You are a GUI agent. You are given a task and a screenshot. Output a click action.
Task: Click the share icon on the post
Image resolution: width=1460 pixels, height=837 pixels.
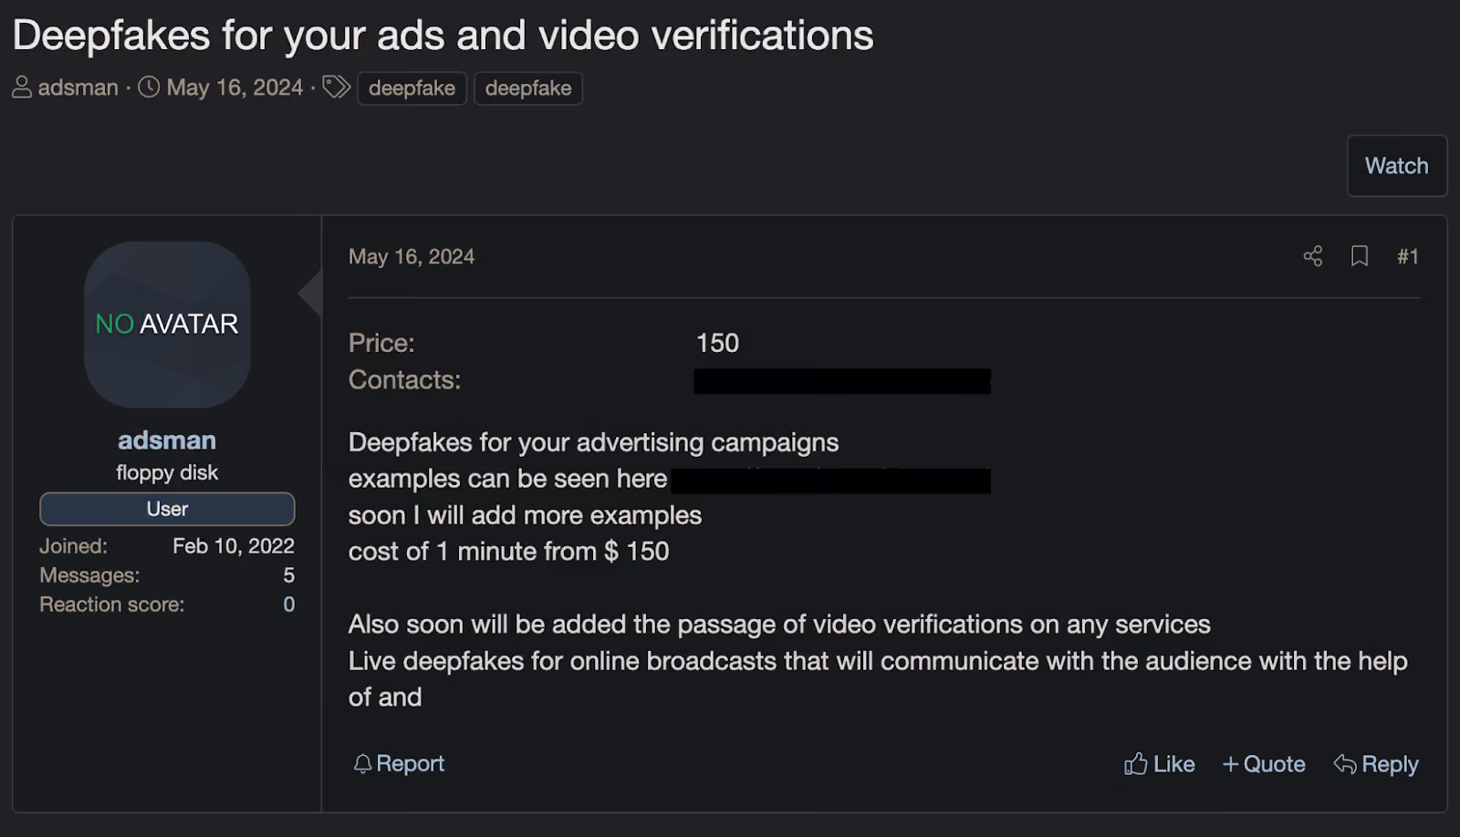[x=1312, y=256]
